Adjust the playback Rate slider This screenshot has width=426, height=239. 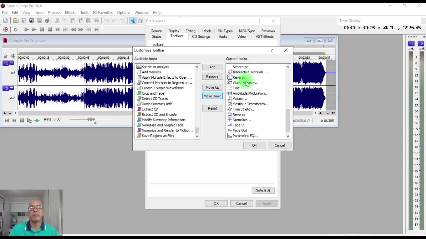click(x=91, y=119)
